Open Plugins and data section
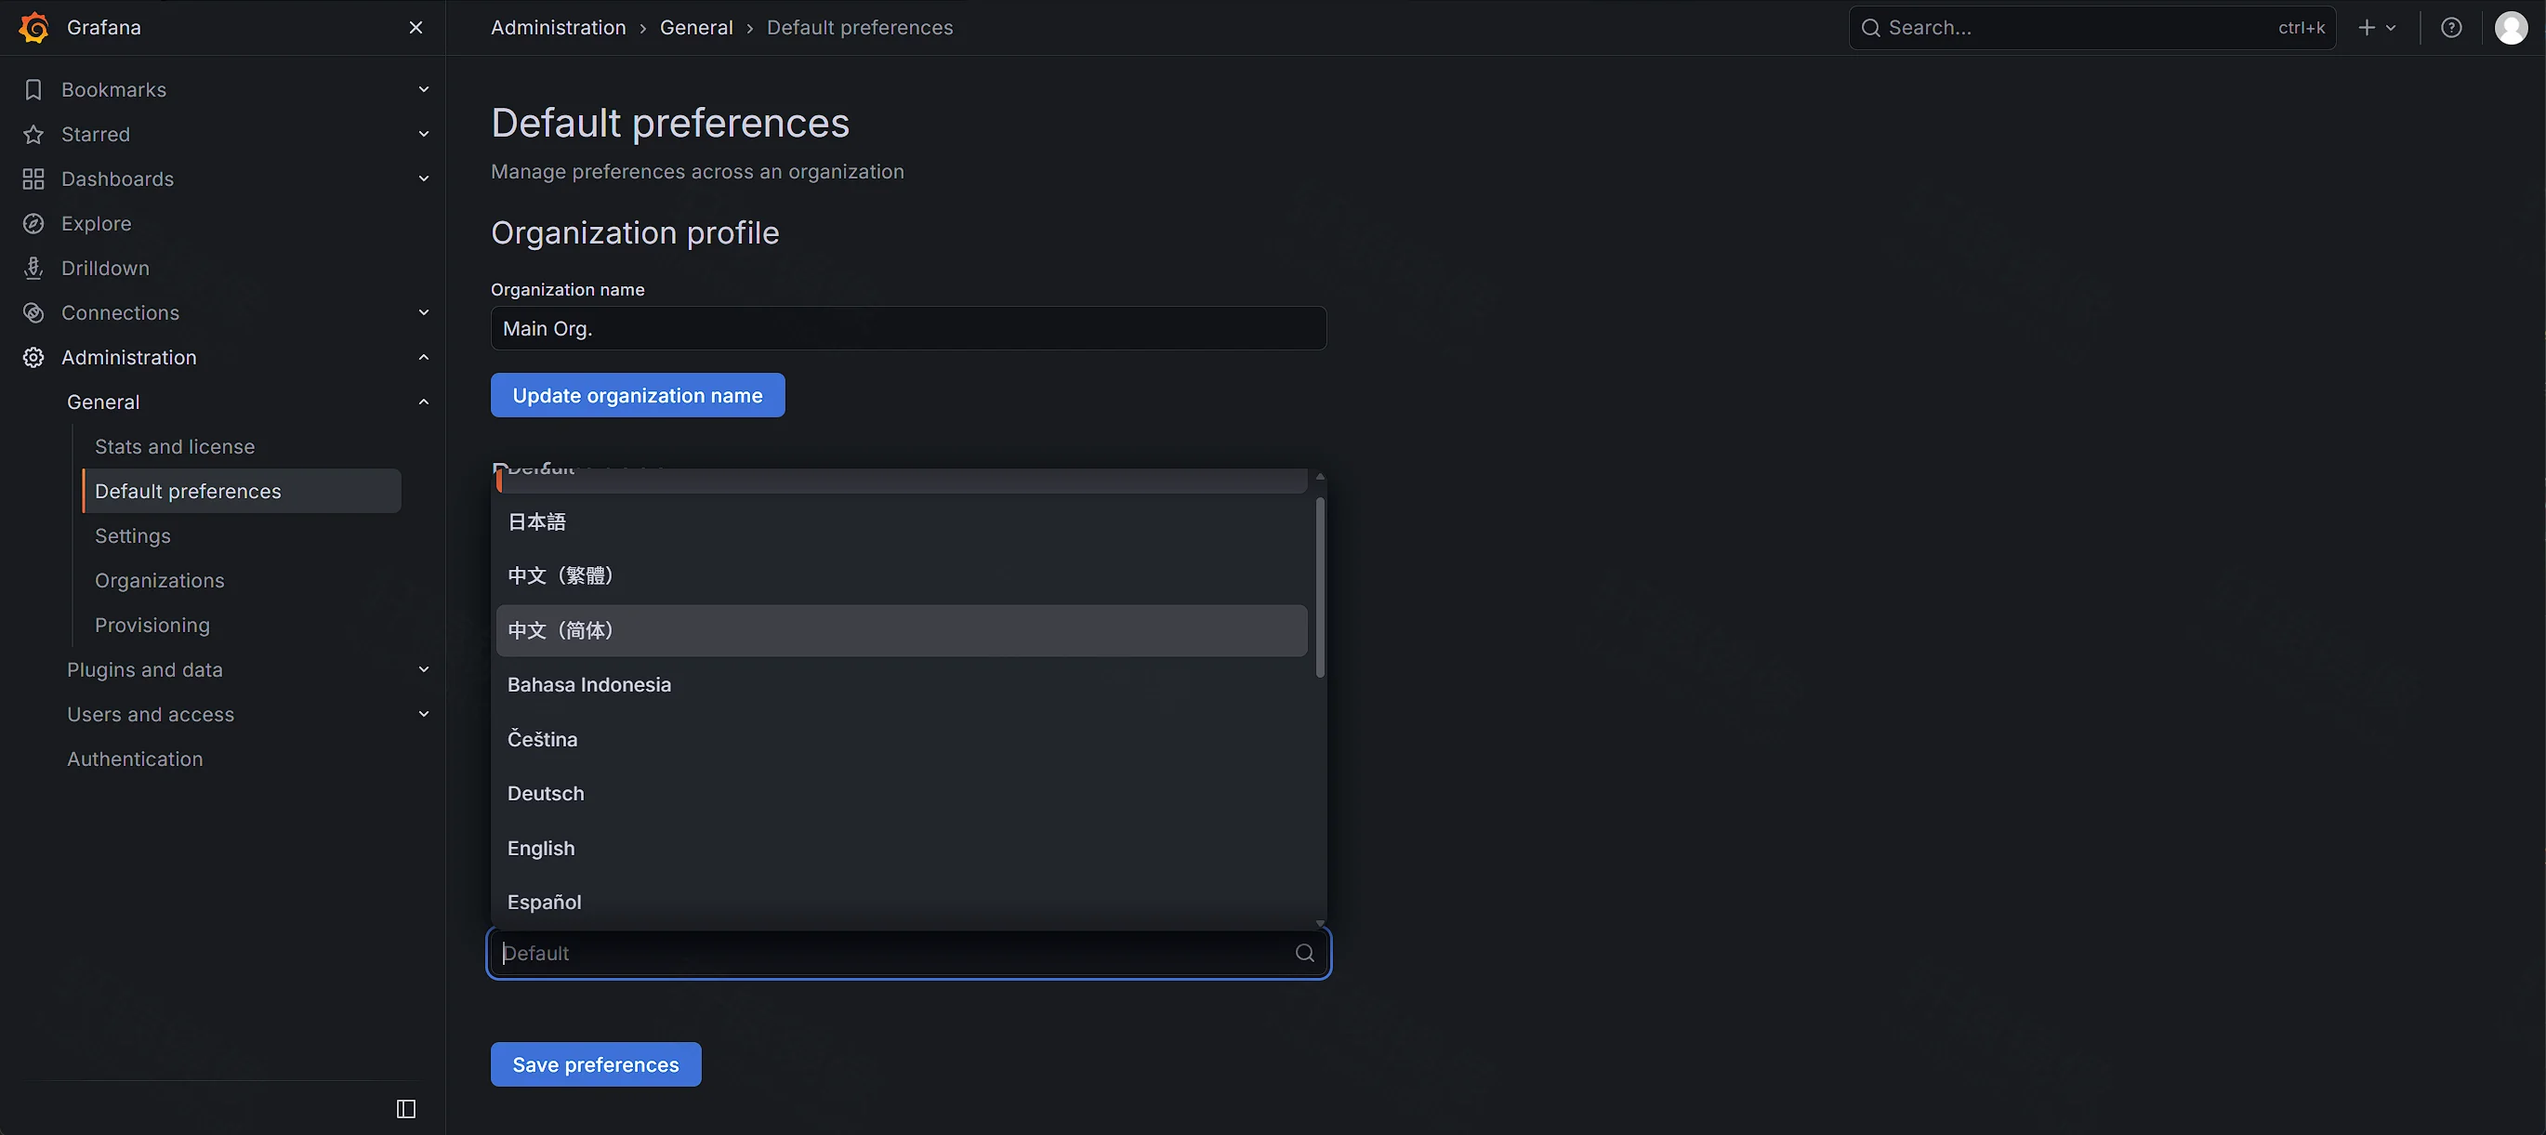The image size is (2546, 1135). pos(144,669)
